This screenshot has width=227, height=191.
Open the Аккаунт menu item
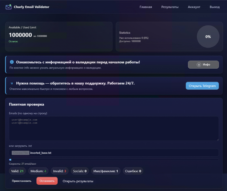pos(194,7)
